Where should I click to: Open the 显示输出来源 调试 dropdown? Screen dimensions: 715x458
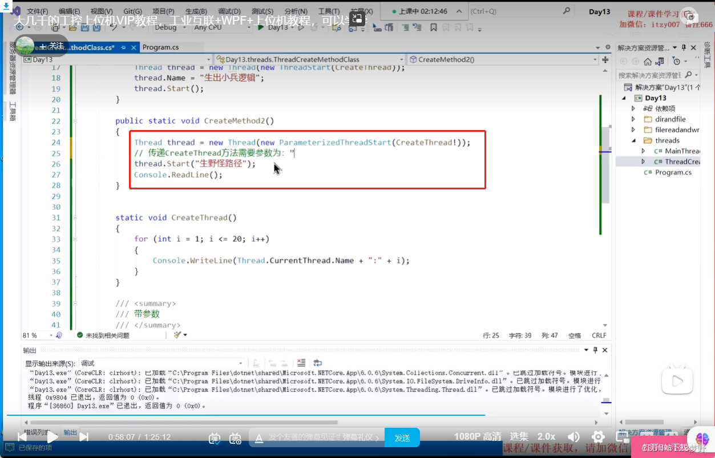coord(162,363)
